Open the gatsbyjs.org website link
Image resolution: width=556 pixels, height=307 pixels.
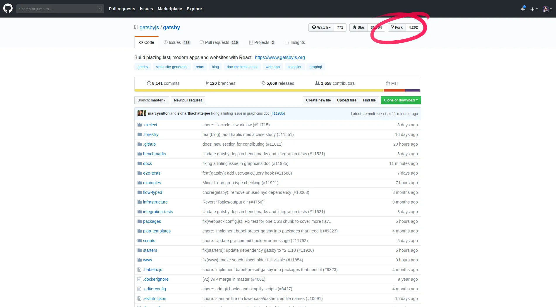tap(280, 58)
